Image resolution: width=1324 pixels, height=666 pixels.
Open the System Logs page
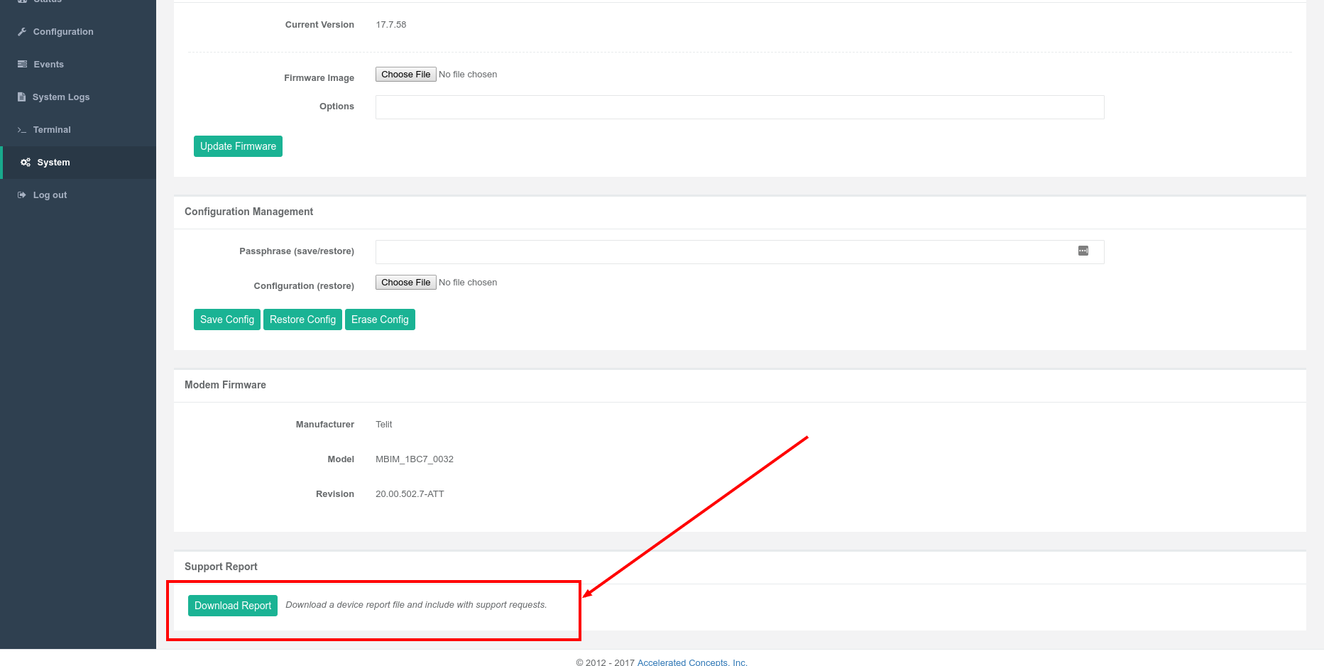(60, 97)
